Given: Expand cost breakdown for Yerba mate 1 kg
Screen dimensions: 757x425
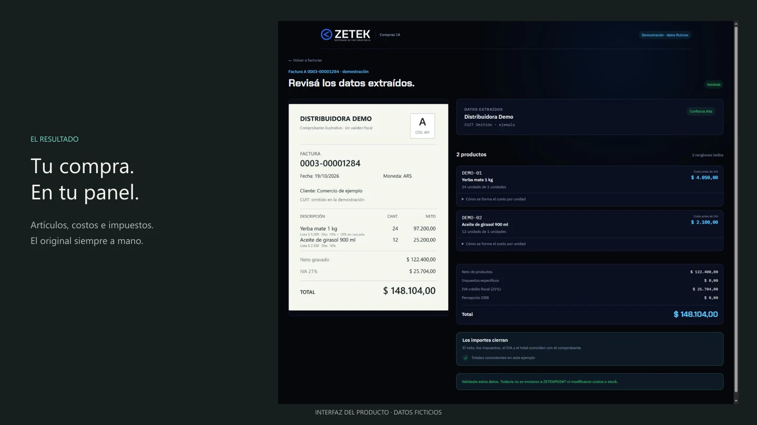Looking at the screenshot, I should (x=494, y=199).
